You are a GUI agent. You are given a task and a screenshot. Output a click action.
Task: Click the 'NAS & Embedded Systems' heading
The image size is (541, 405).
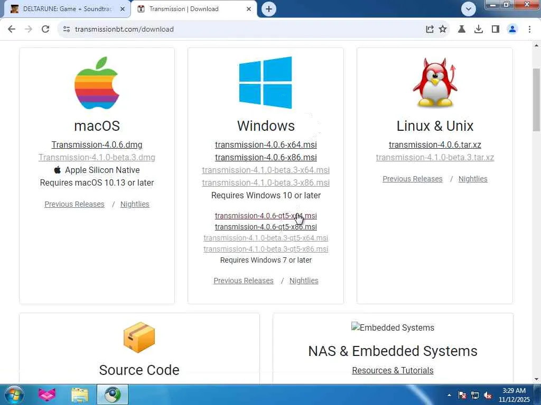393,351
